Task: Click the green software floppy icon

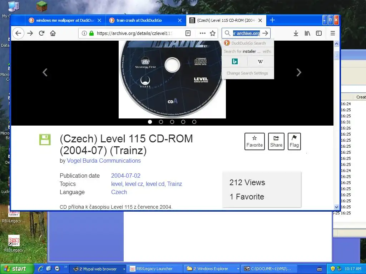Action: (x=45, y=140)
